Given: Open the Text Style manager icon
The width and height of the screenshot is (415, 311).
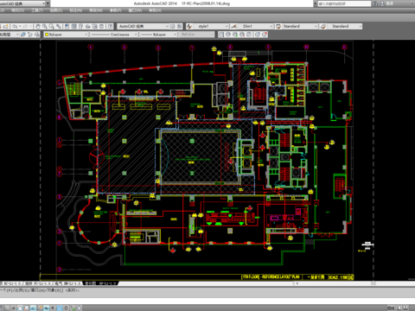Looking at the screenshot, I should pos(189,26).
